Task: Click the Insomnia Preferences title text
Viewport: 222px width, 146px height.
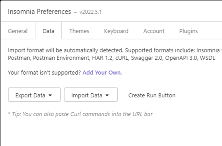Action: click(x=39, y=12)
